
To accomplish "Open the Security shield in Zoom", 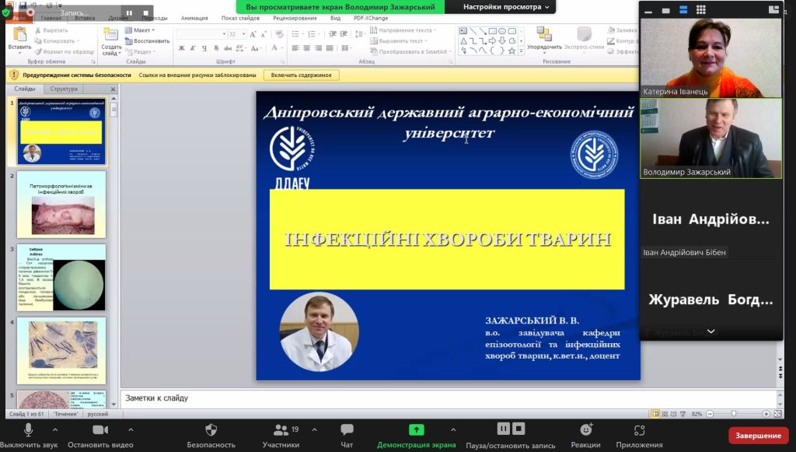I will pyautogui.click(x=211, y=430).
